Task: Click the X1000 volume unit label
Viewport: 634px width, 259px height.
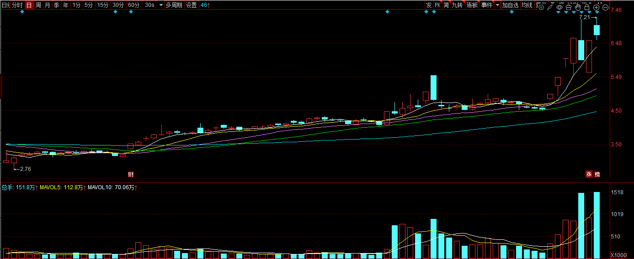Action: pyautogui.click(x=618, y=255)
